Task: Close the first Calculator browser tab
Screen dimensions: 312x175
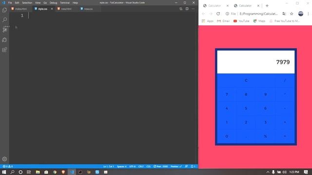Action: [228, 6]
